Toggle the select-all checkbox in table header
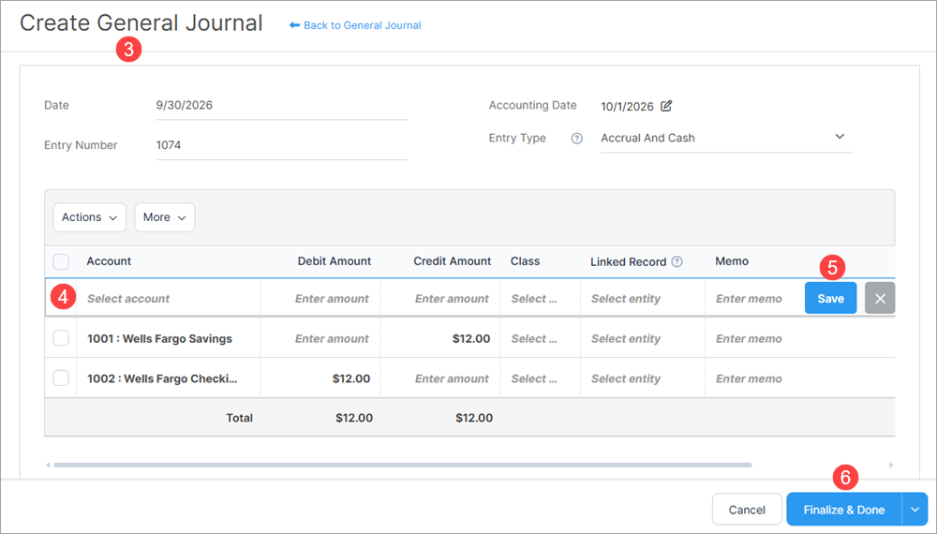The height and width of the screenshot is (534, 937). 61,261
